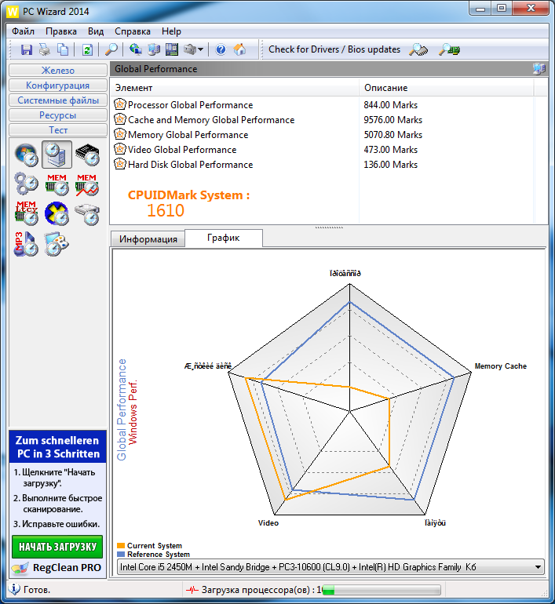Screen dimensions: 555x604
Task: Click the 9576.00 Marks value
Action: point(393,120)
